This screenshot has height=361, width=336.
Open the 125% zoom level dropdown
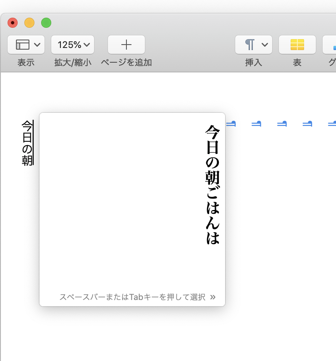tap(73, 45)
